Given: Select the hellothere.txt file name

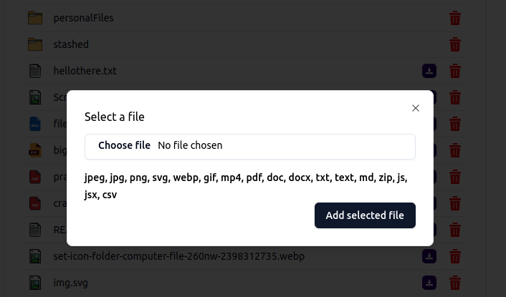Looking at the screenshot, I should tap(85, 71).
